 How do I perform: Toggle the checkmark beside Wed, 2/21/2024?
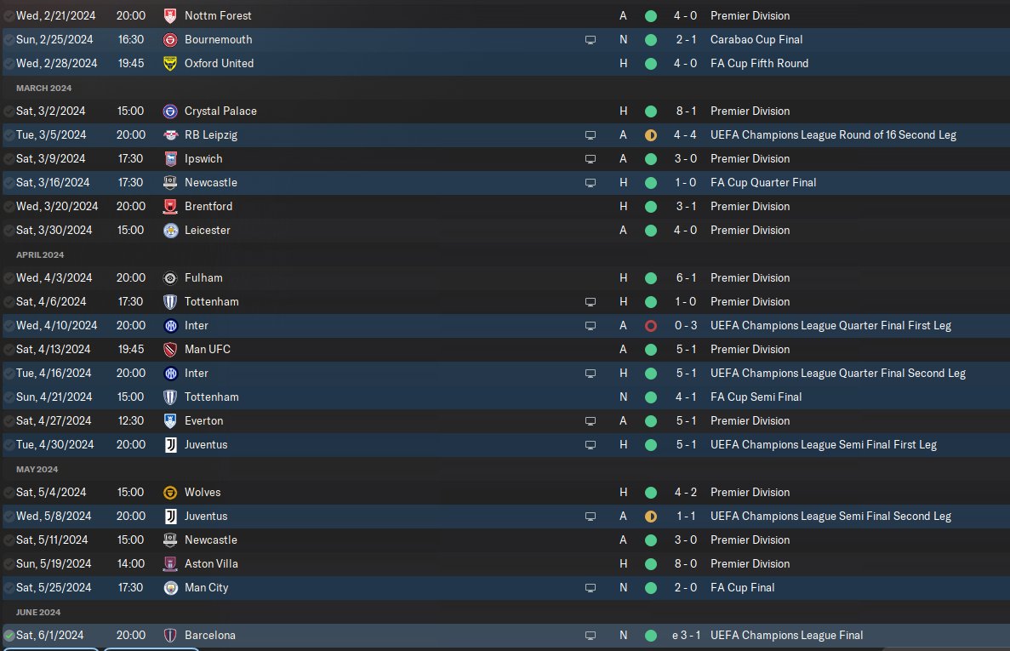point(9,16)
